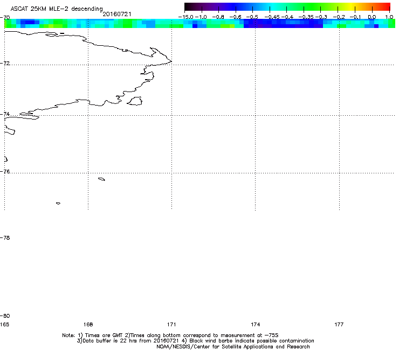Click the color bar label -0.6
Screen dimensions: 399x350
tap(236, 17)
